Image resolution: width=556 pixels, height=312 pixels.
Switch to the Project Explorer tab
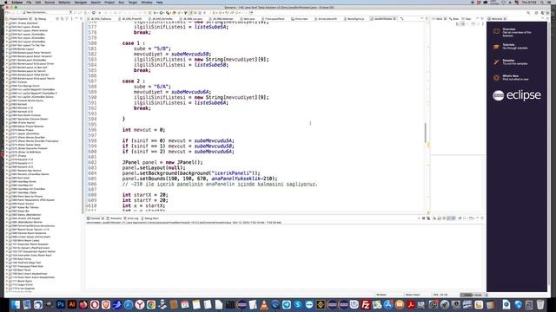[18, 19]
